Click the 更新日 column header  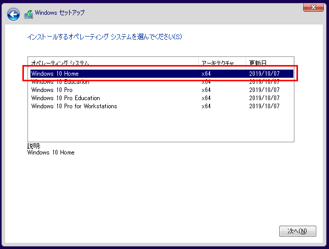point(257,63)
